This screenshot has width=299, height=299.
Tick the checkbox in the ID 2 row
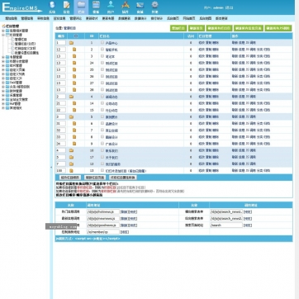tap(102, 50)
